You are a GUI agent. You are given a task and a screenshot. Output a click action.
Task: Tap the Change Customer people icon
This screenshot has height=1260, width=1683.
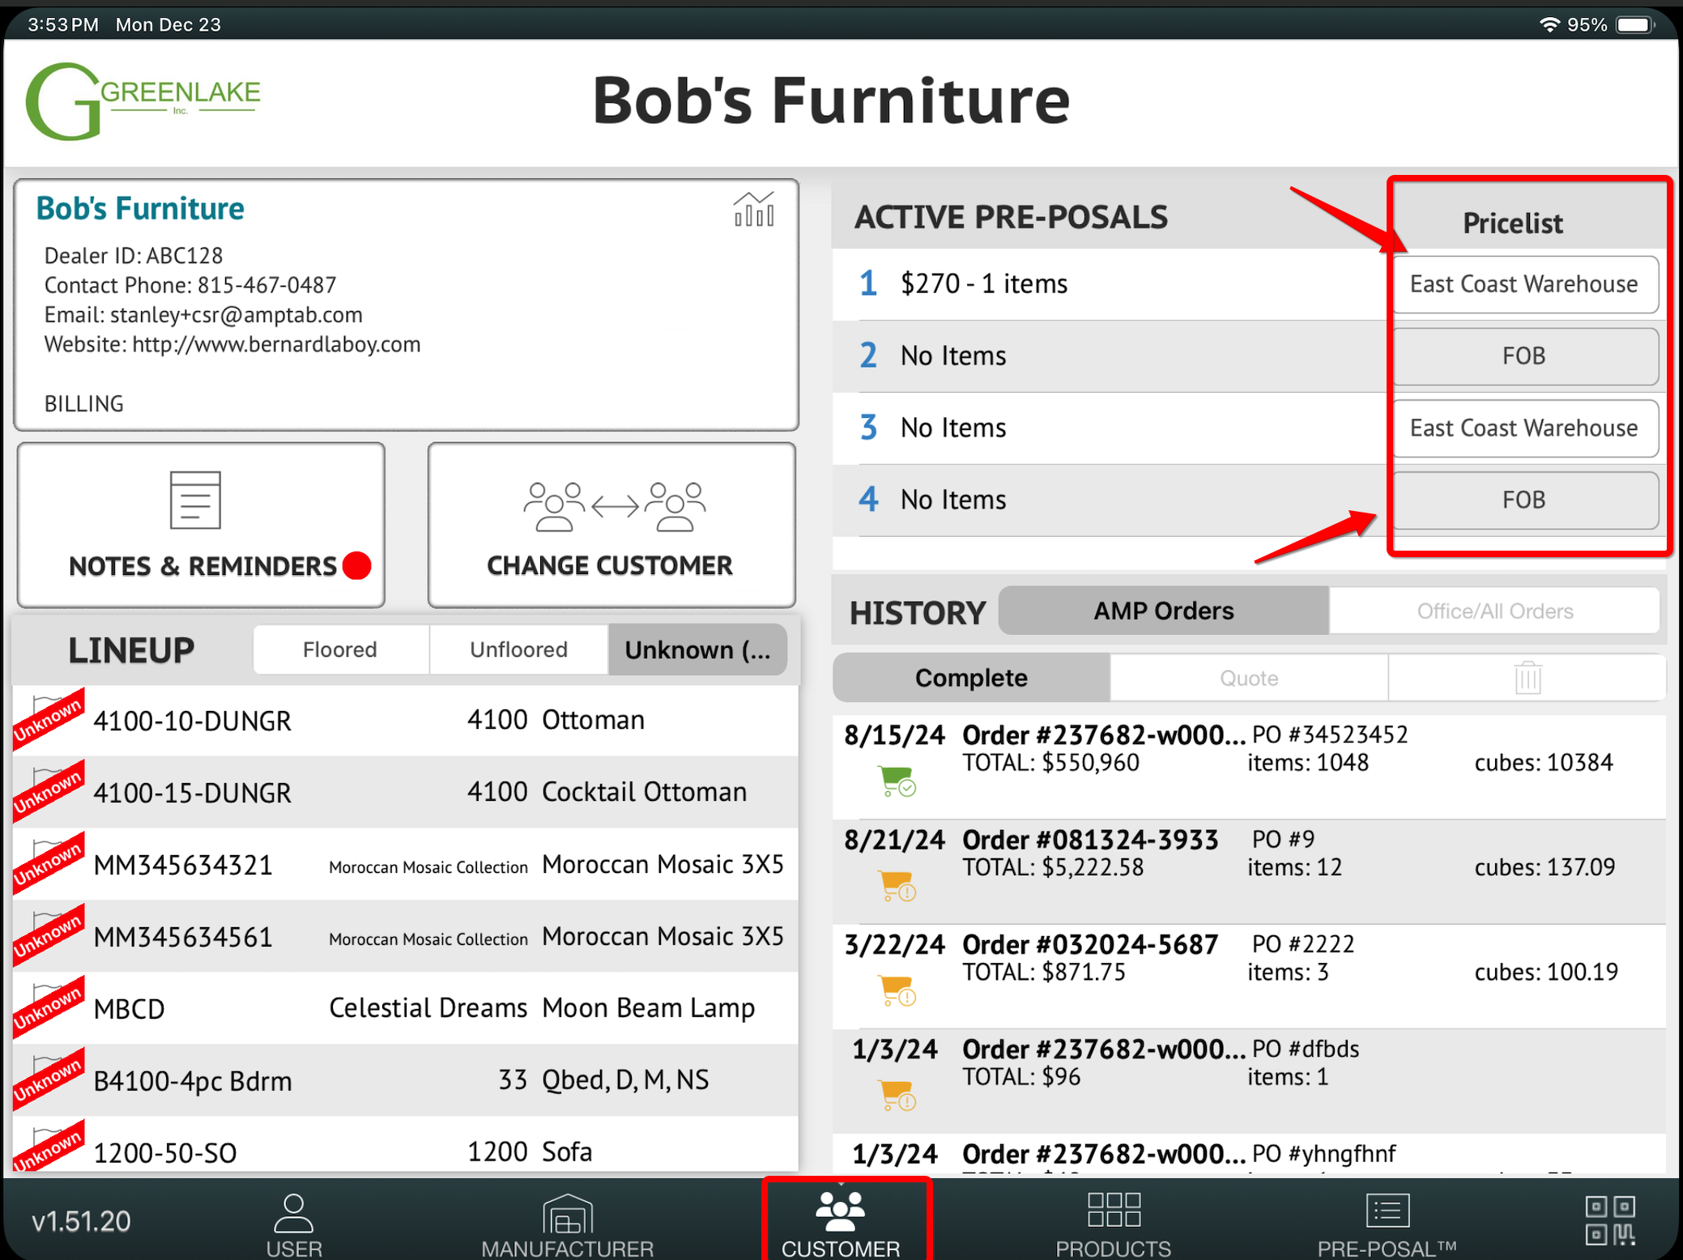(614, 507)
